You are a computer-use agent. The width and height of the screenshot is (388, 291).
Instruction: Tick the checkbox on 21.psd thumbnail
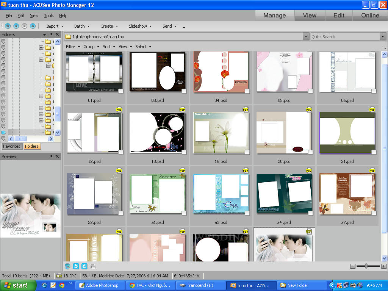click(x=374, y=152)
